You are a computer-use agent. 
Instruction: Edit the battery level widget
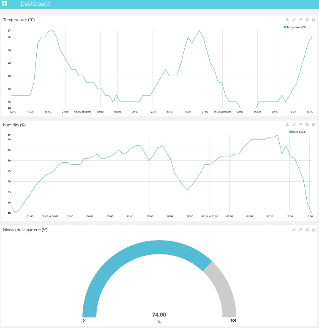point(294,230)
